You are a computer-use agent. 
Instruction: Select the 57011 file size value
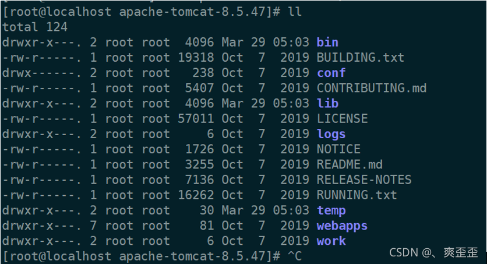pos(196,118)
